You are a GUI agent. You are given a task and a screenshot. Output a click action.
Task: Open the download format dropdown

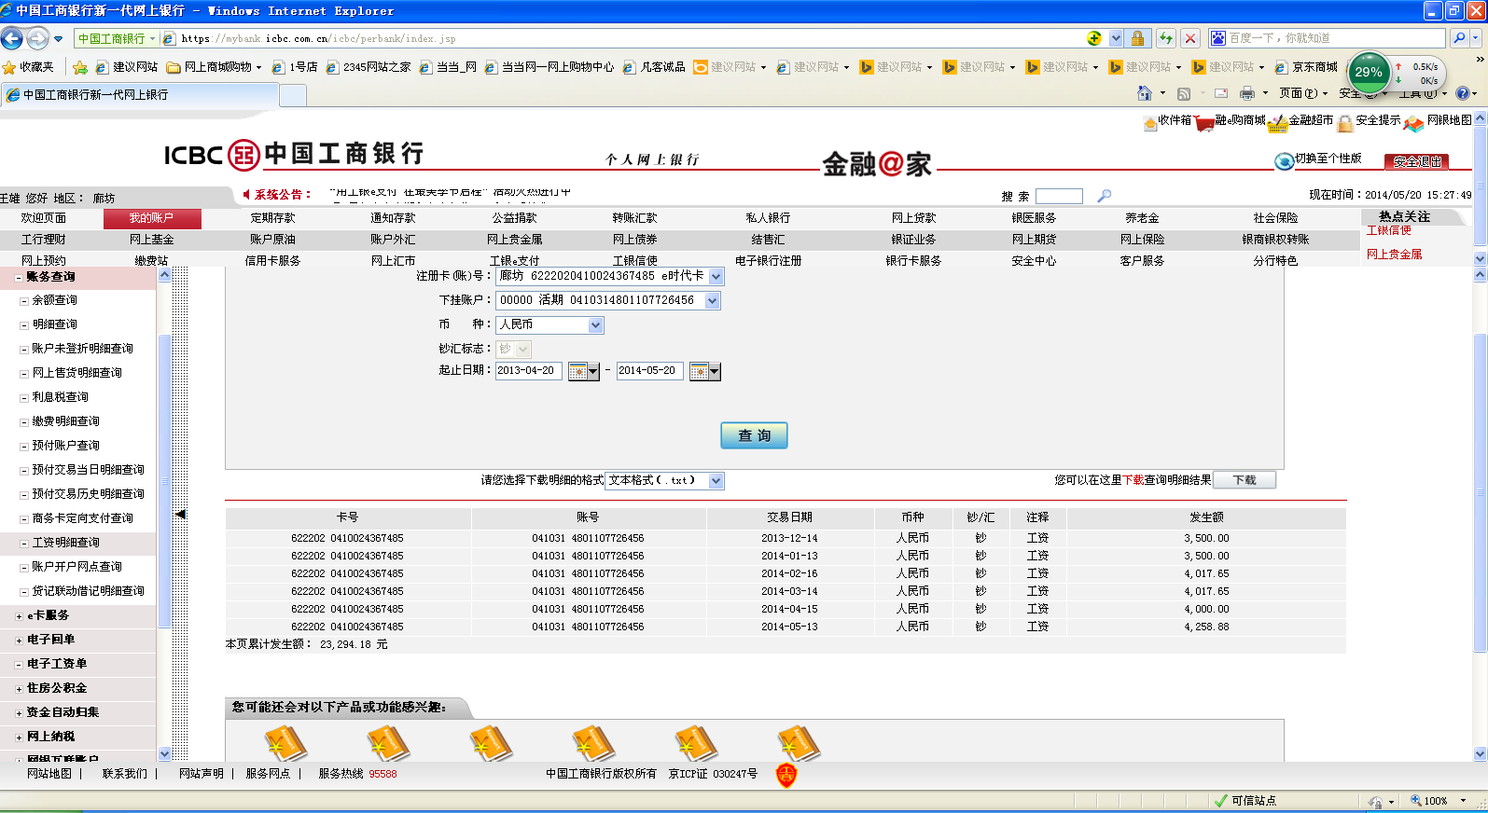click(x=716, y=481)
